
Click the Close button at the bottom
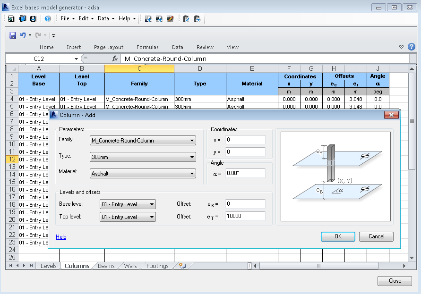395,281
